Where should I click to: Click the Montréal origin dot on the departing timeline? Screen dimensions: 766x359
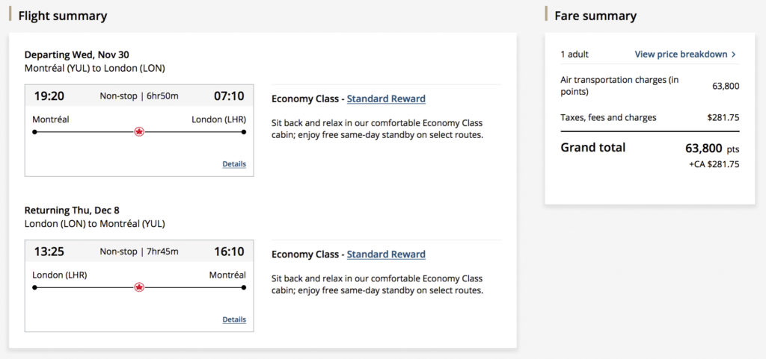[x=34, y=132]
